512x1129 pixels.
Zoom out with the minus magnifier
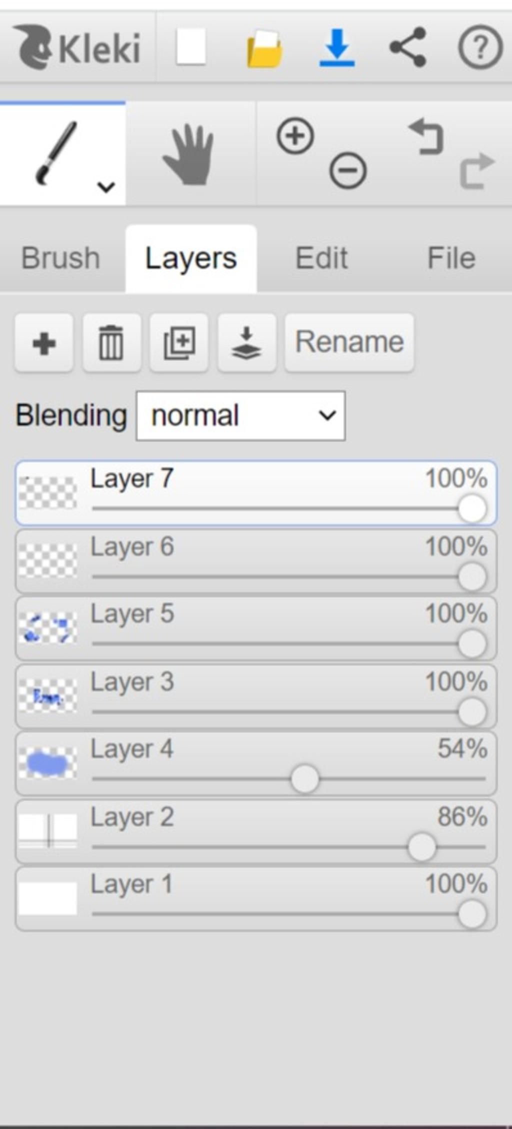click(348, 171)
